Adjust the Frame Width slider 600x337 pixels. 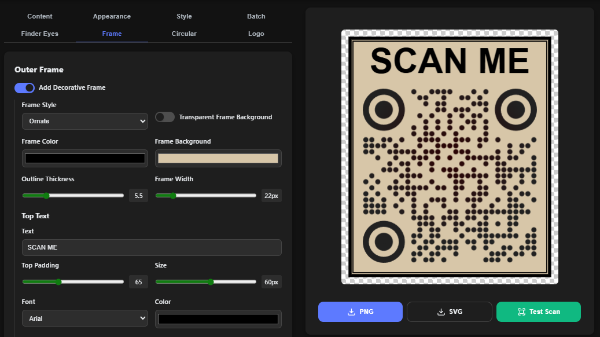click(x=206, y=196)
